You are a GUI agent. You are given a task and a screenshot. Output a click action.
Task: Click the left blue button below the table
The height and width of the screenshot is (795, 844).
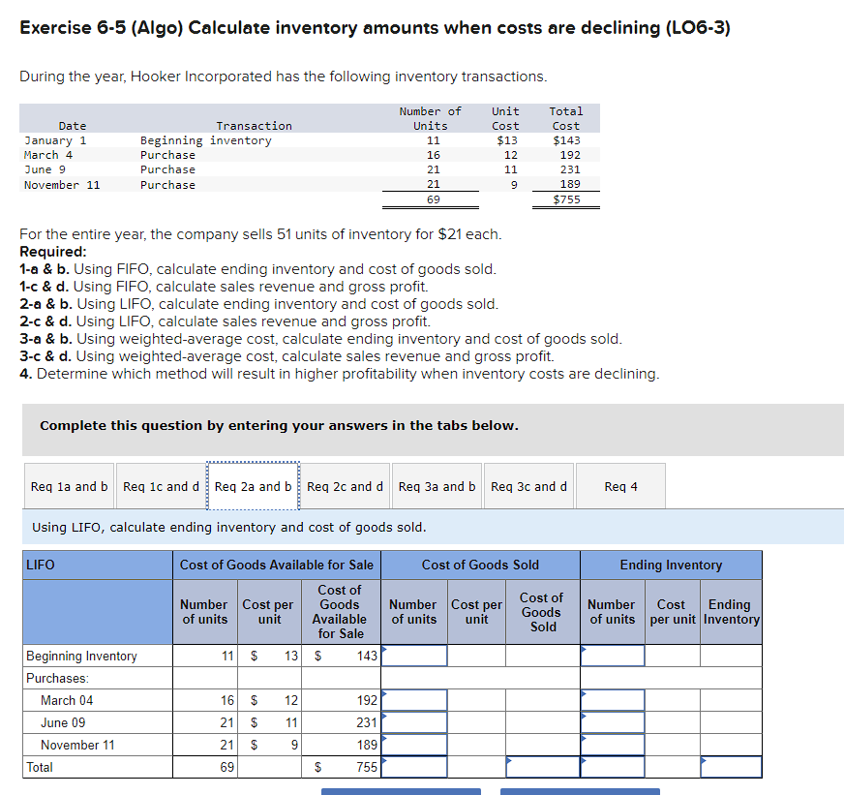[x=401, y=791]
